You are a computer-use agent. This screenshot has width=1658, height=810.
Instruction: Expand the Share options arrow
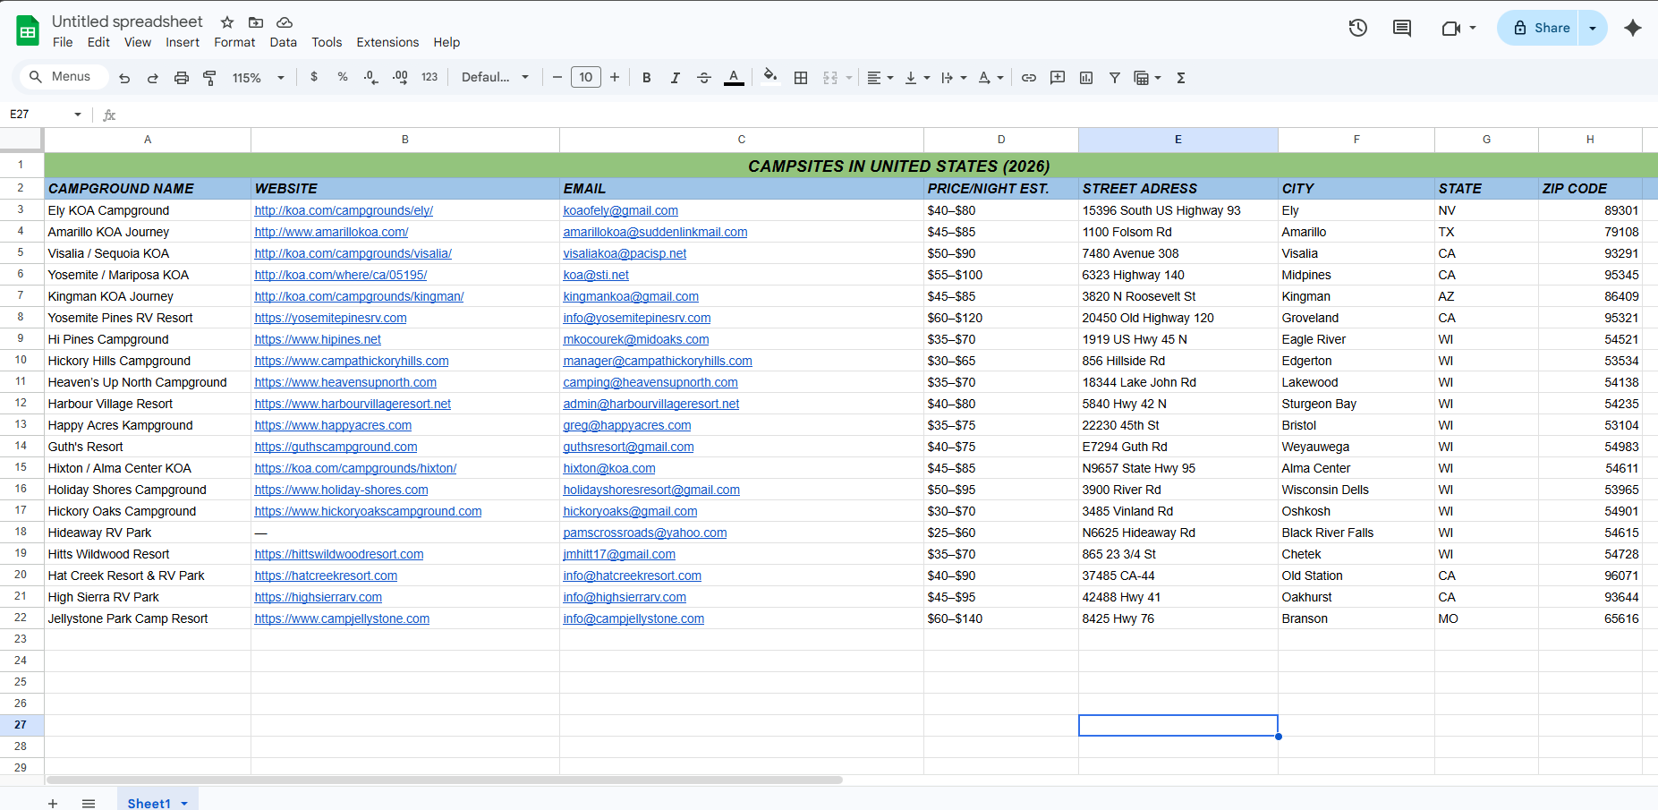click(1593, 28)
